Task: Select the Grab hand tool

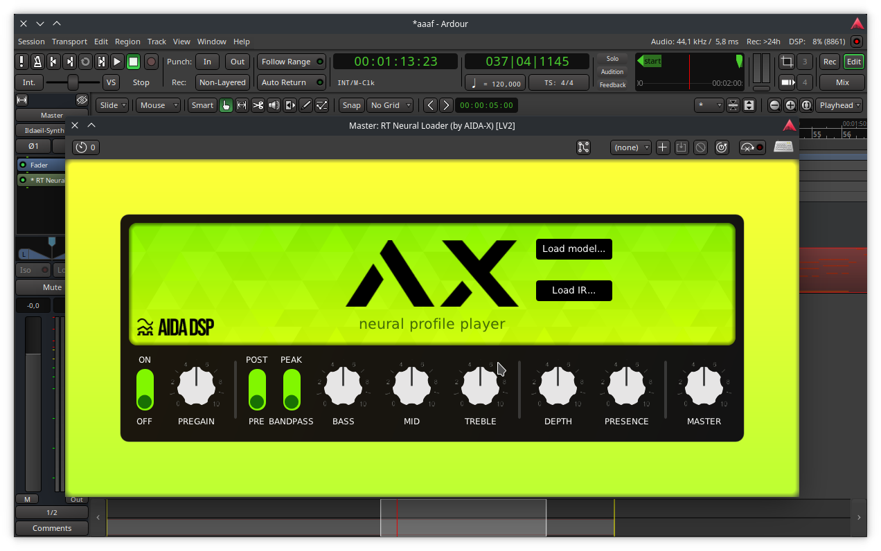Action: point(226,105)
